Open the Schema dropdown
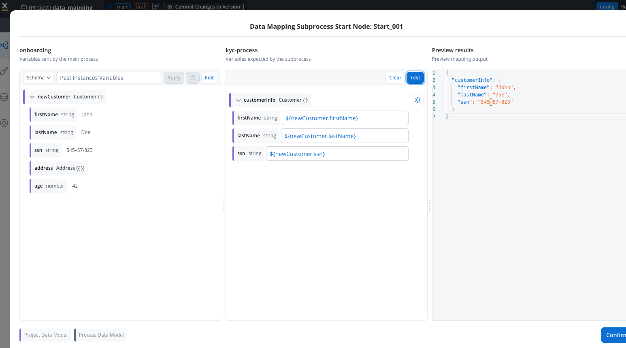Viewport: 626px width, 348px height. pyautogui.click(x=39, y=78)
